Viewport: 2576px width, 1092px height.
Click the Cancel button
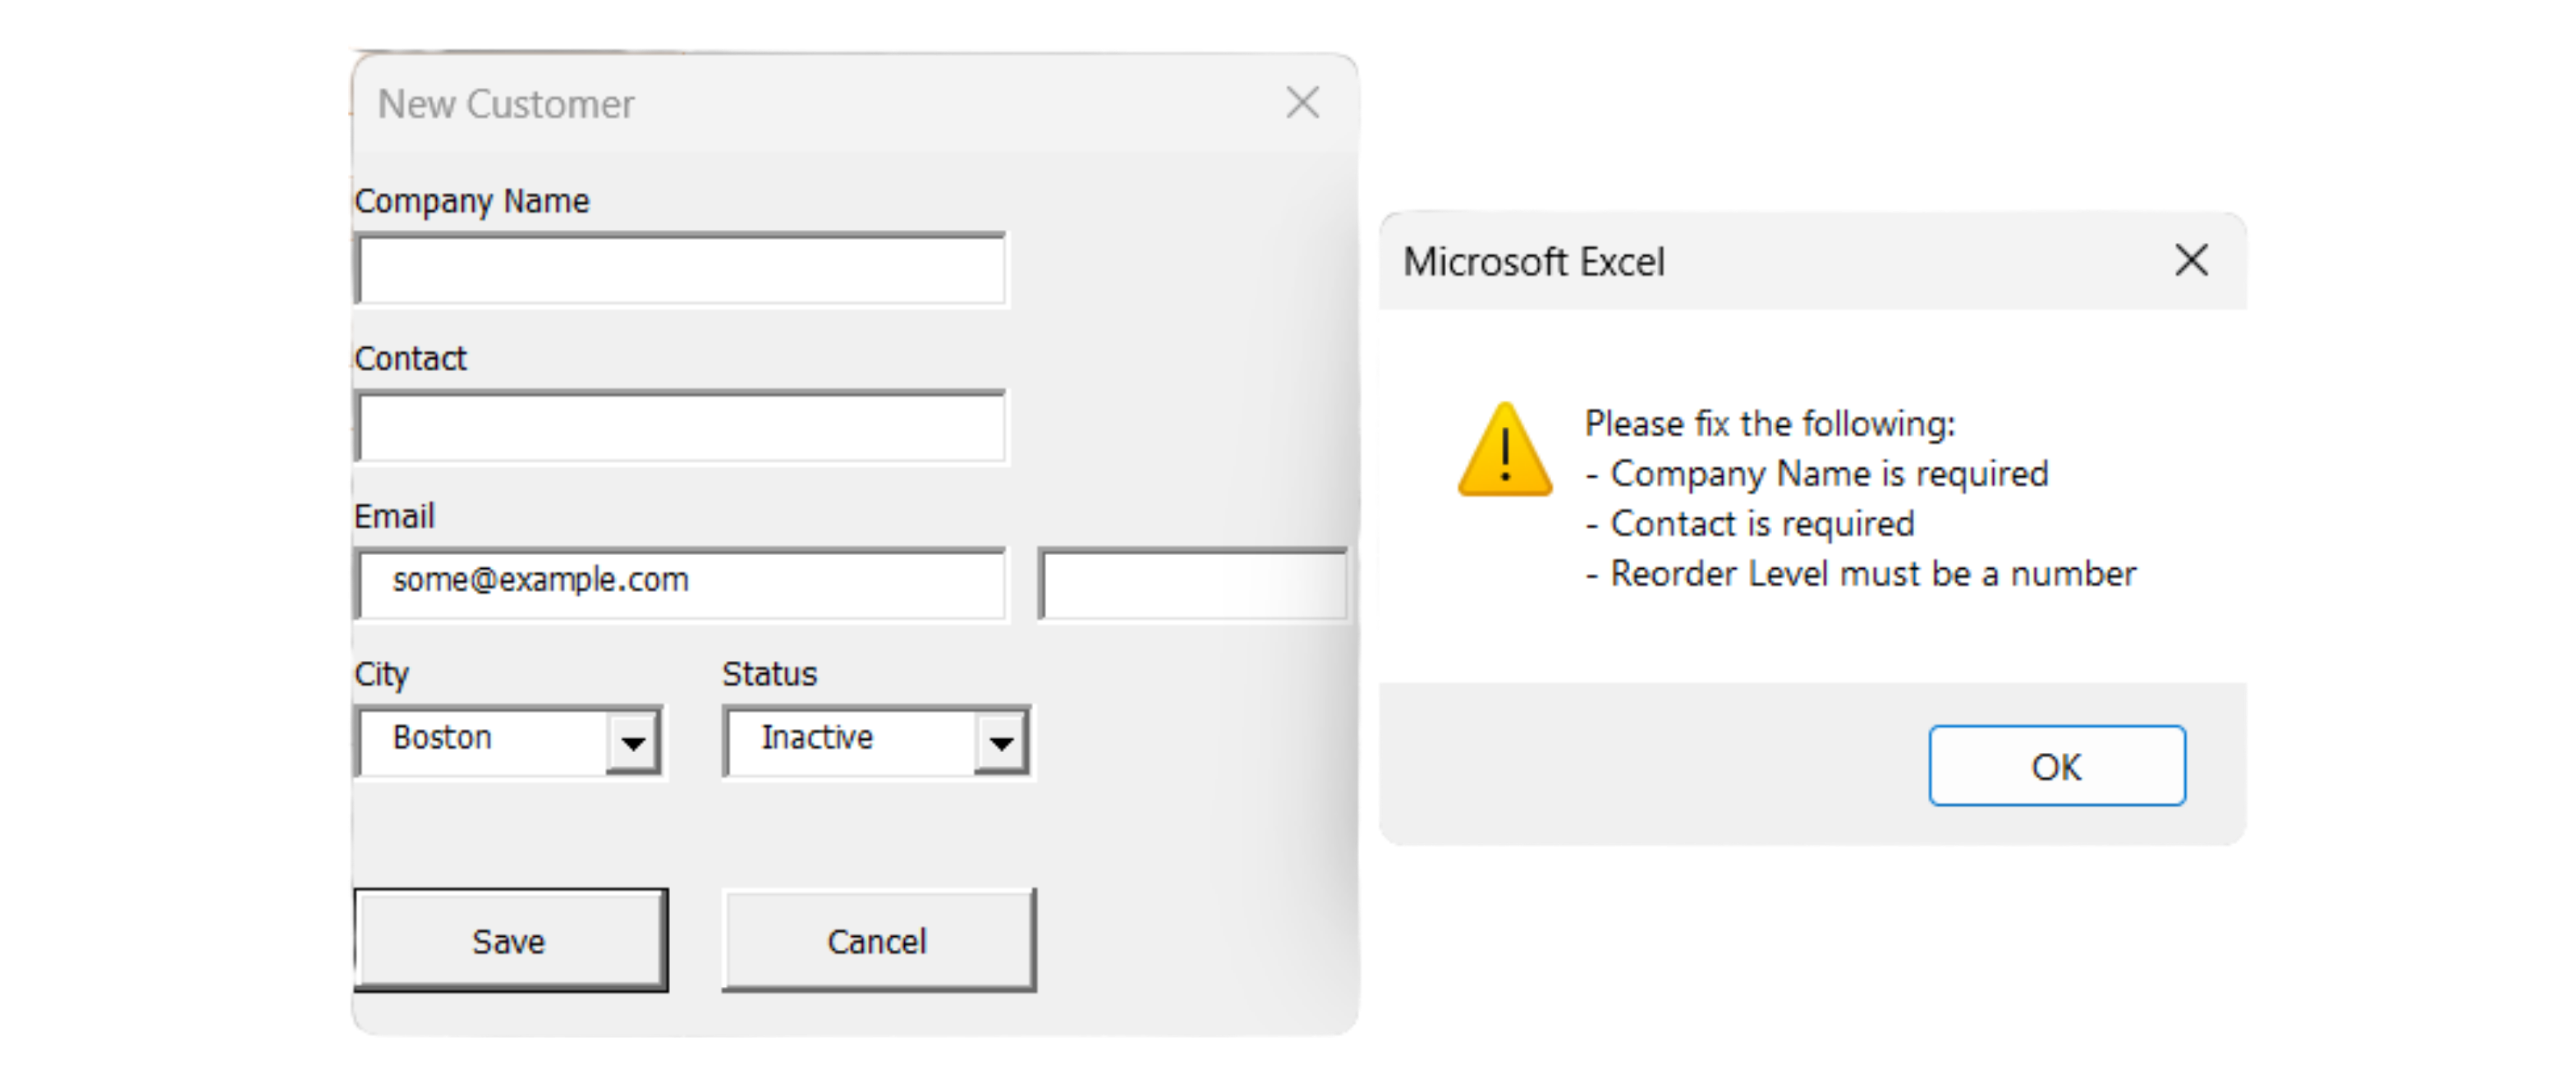(x=879, y=940)
